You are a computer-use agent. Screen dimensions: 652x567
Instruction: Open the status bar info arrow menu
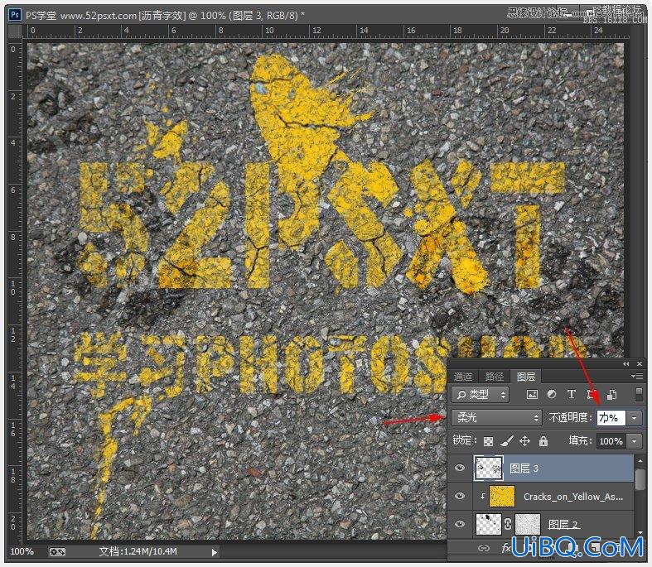[214, 552]
